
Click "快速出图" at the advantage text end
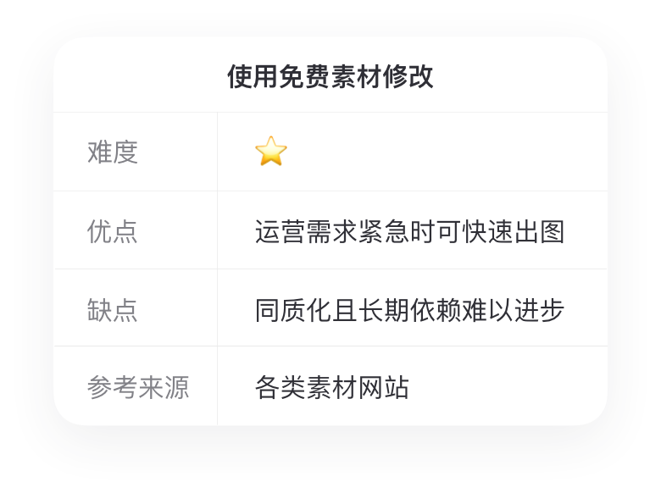[514, 231]
